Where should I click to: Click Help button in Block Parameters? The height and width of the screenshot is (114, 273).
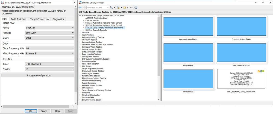57,111
